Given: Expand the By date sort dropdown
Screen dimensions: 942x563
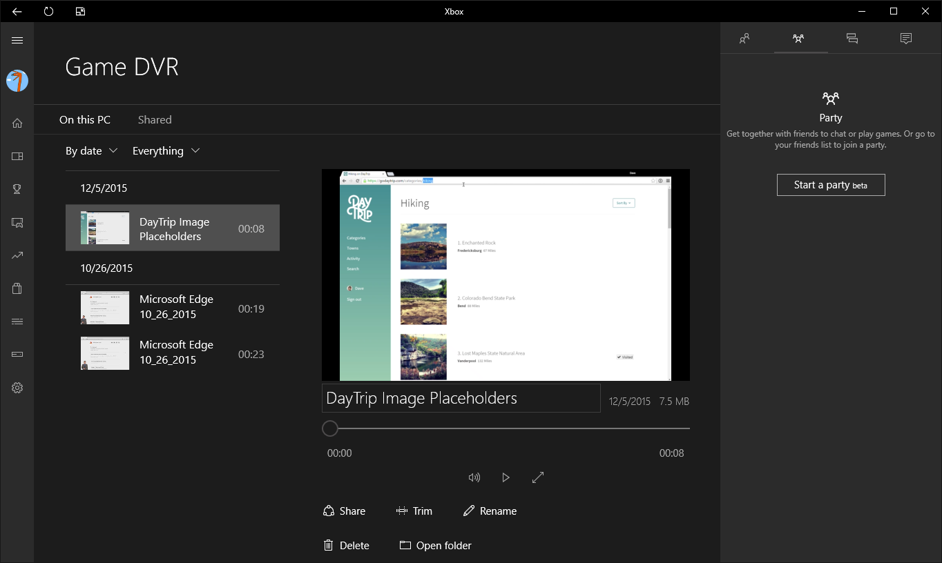Looking at the screenshot, I should pyautogui.click(x=92, y=151).
